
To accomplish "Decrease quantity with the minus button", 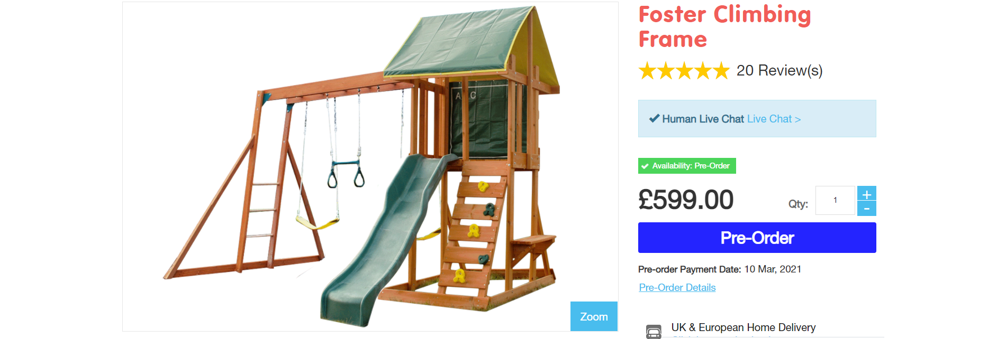I will (x=866, y=209).
